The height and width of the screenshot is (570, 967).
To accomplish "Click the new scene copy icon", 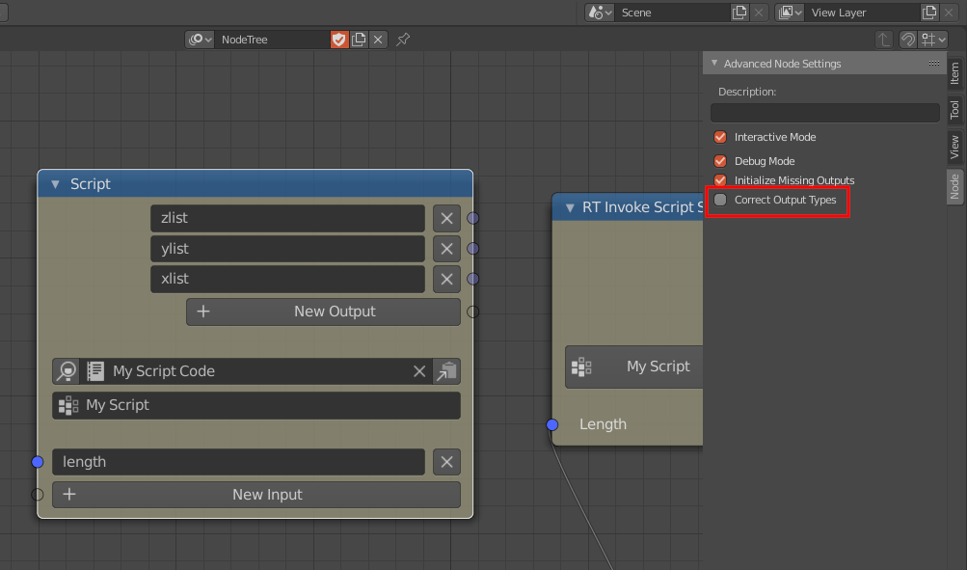I will tap(738, 13).
